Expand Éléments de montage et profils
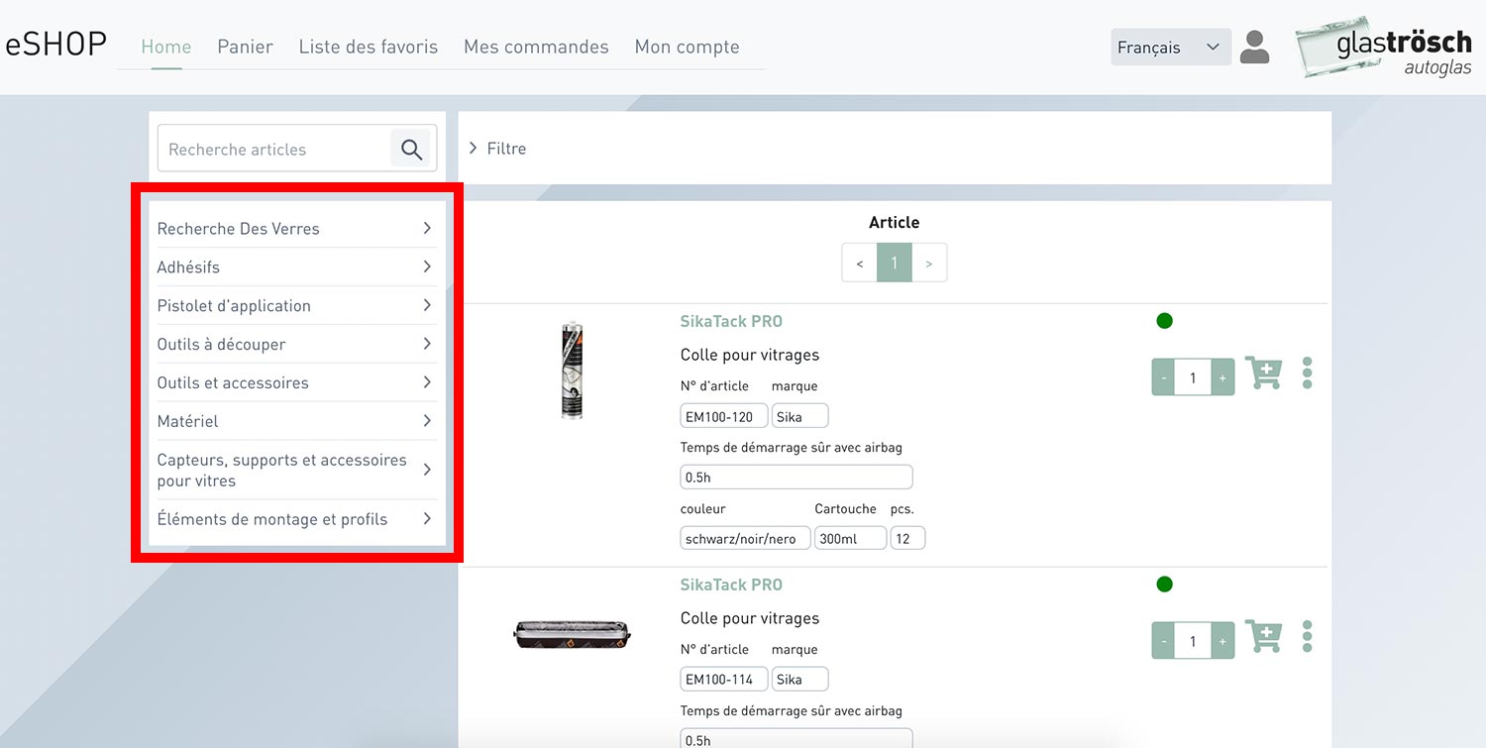 pyautogui.click(x=295, y=519)
